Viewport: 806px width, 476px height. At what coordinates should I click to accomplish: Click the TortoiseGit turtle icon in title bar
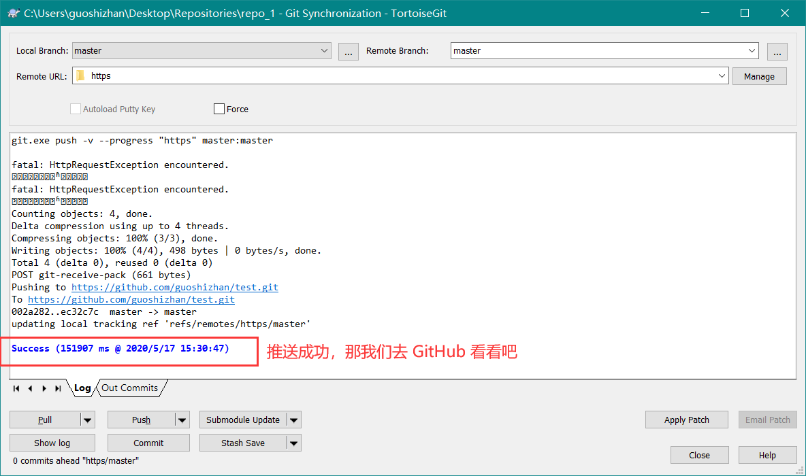click(x=13, y=13)
